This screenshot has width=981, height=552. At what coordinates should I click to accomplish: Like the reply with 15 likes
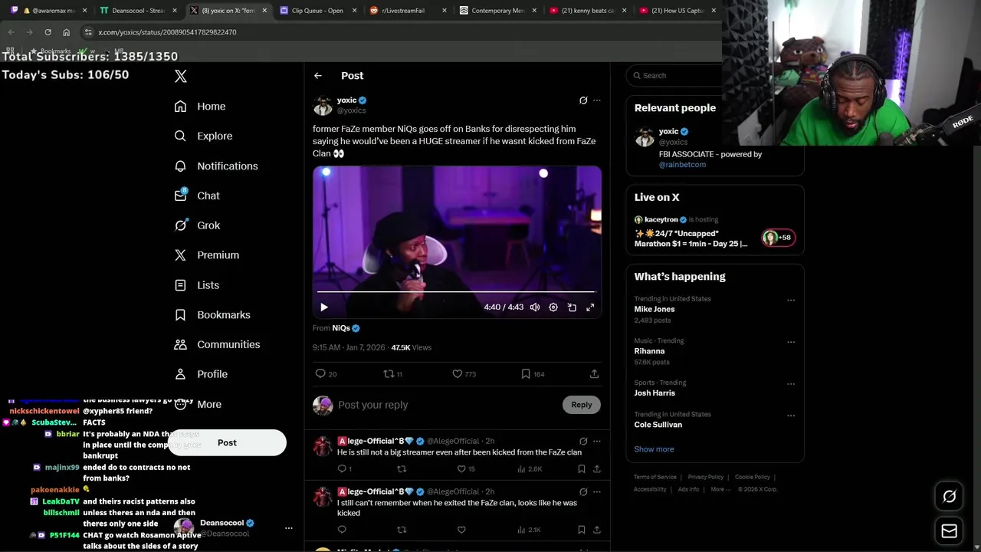coord(461,469)
